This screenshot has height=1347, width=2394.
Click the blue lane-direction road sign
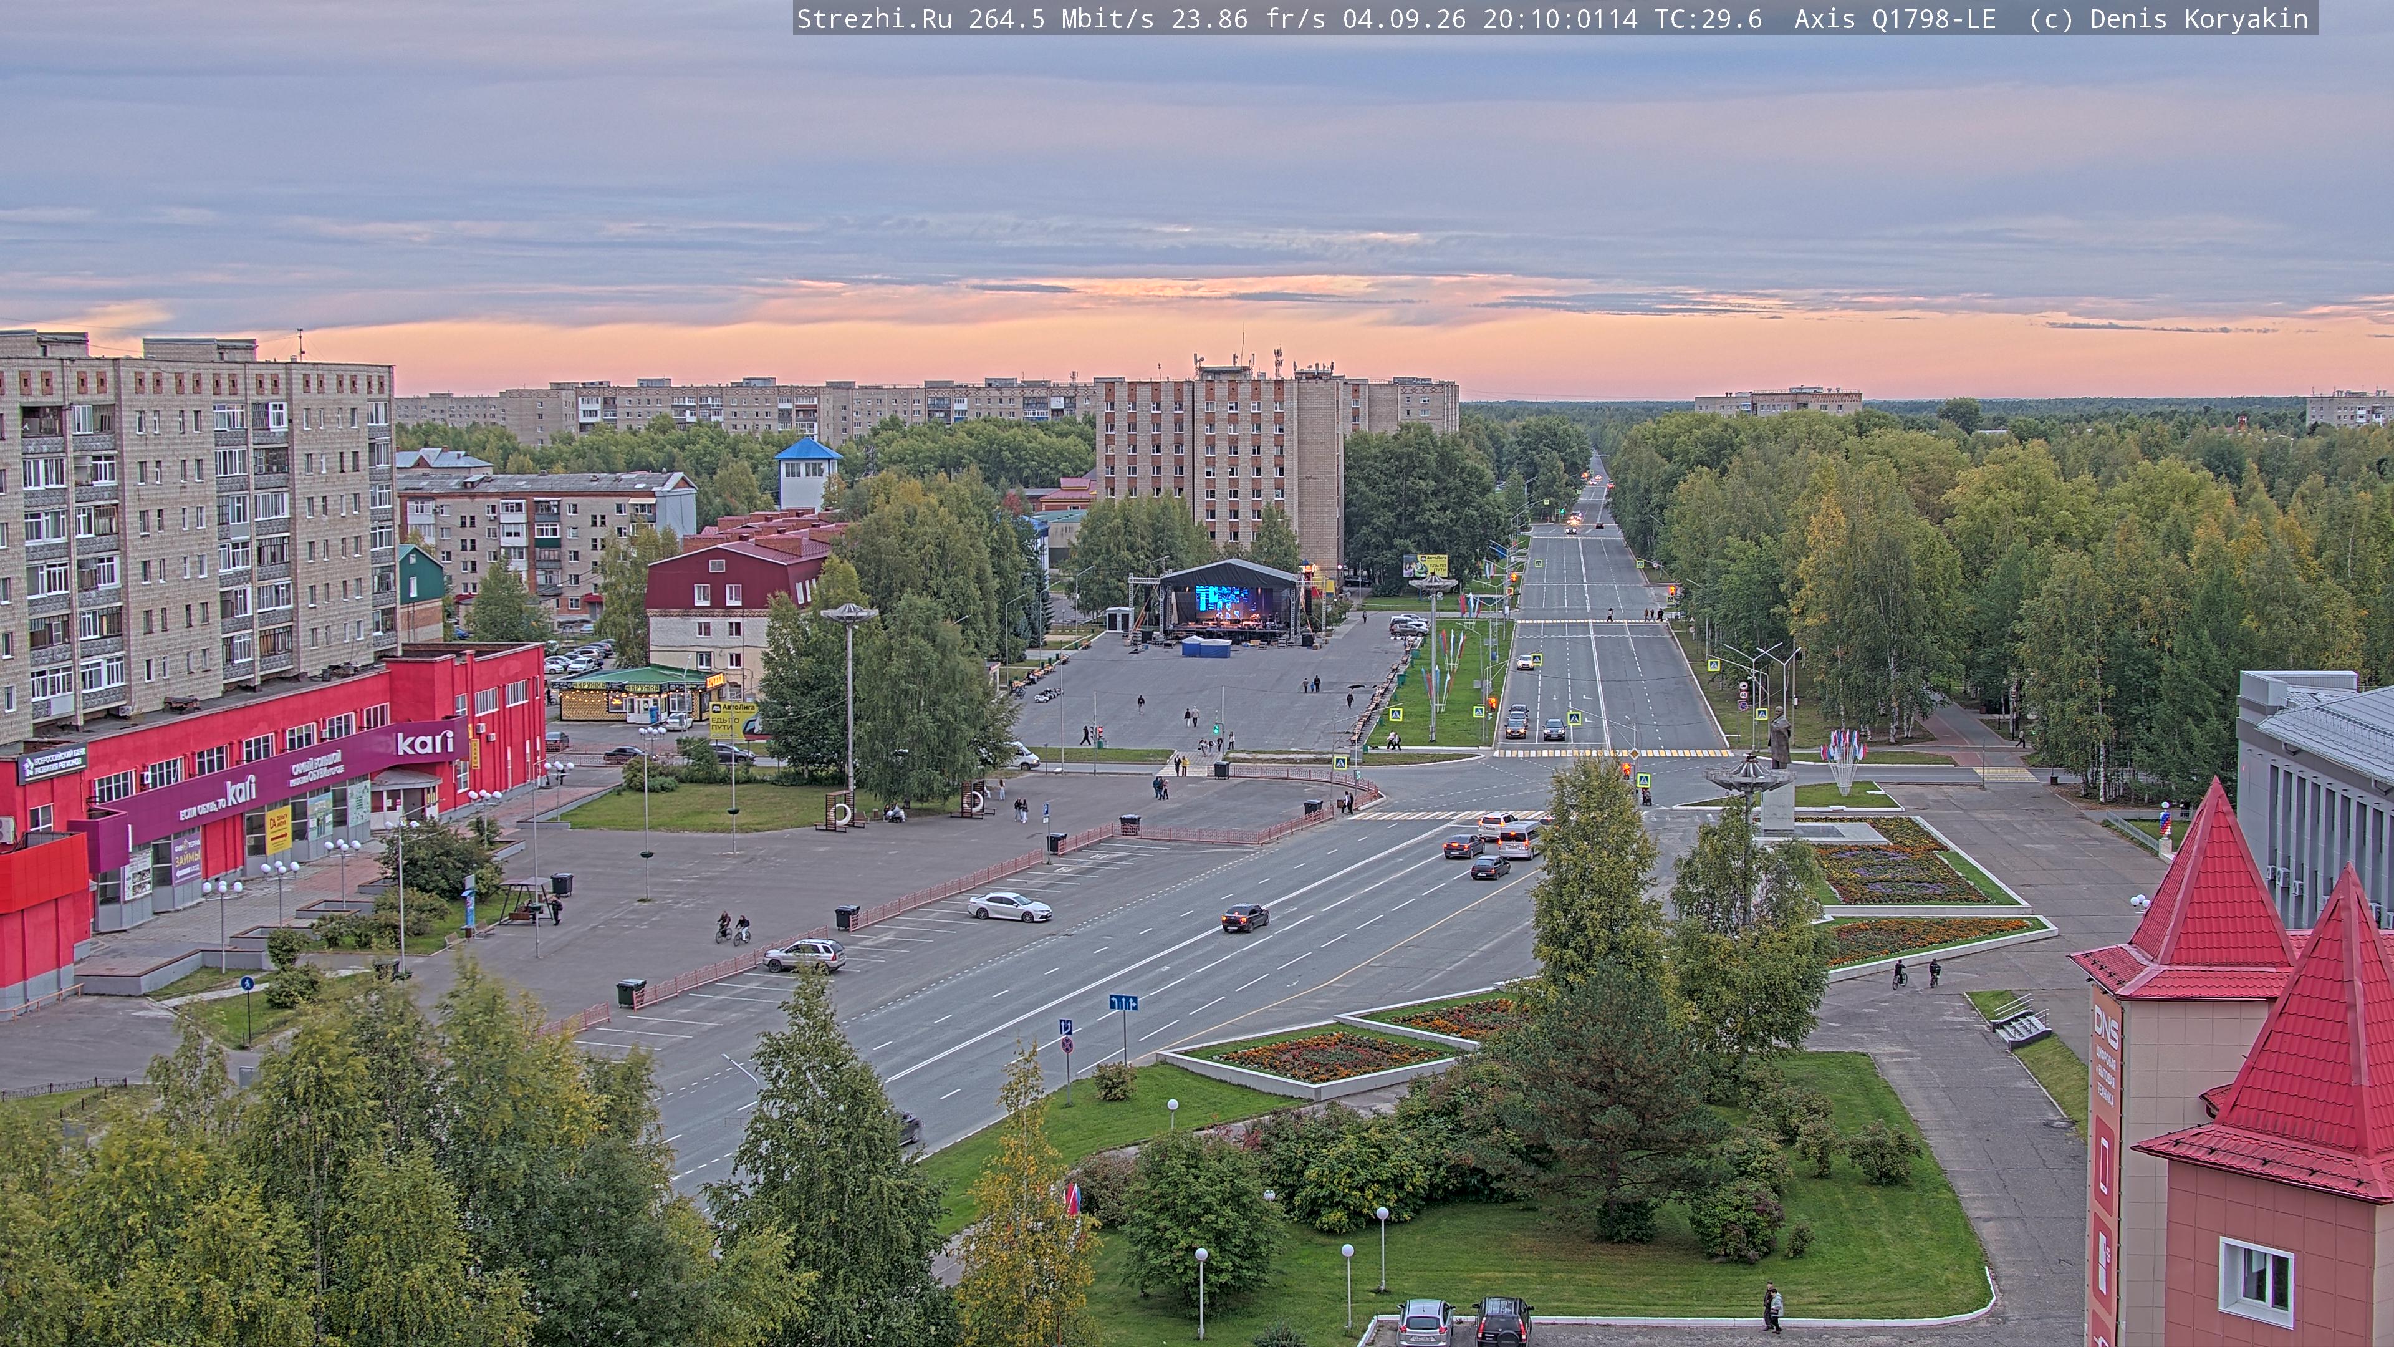tap(1123, 1002)
